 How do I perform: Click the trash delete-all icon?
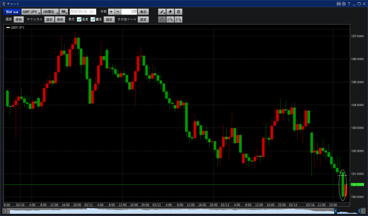pos(179,12)
